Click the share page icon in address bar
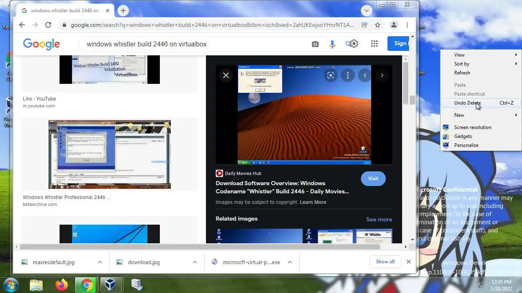522x293 pixels. click(364, 25)
